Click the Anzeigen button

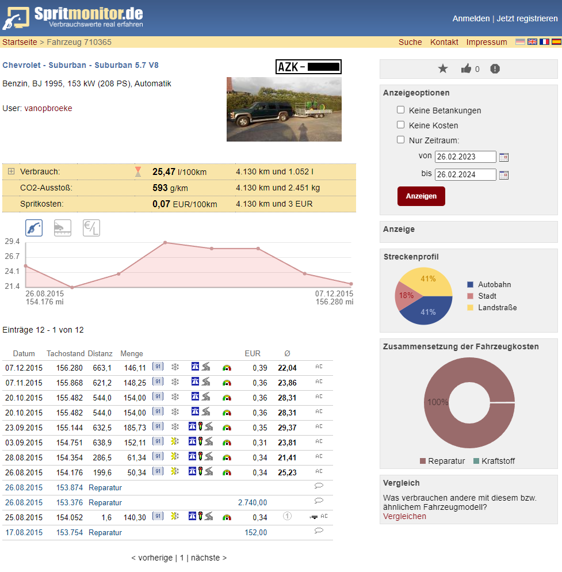pos(421,196)
